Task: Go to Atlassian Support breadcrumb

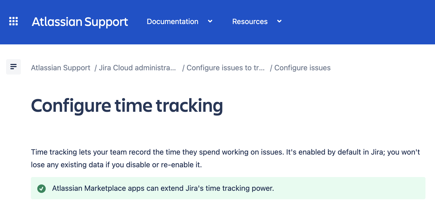Action: [x=61, y=68]
